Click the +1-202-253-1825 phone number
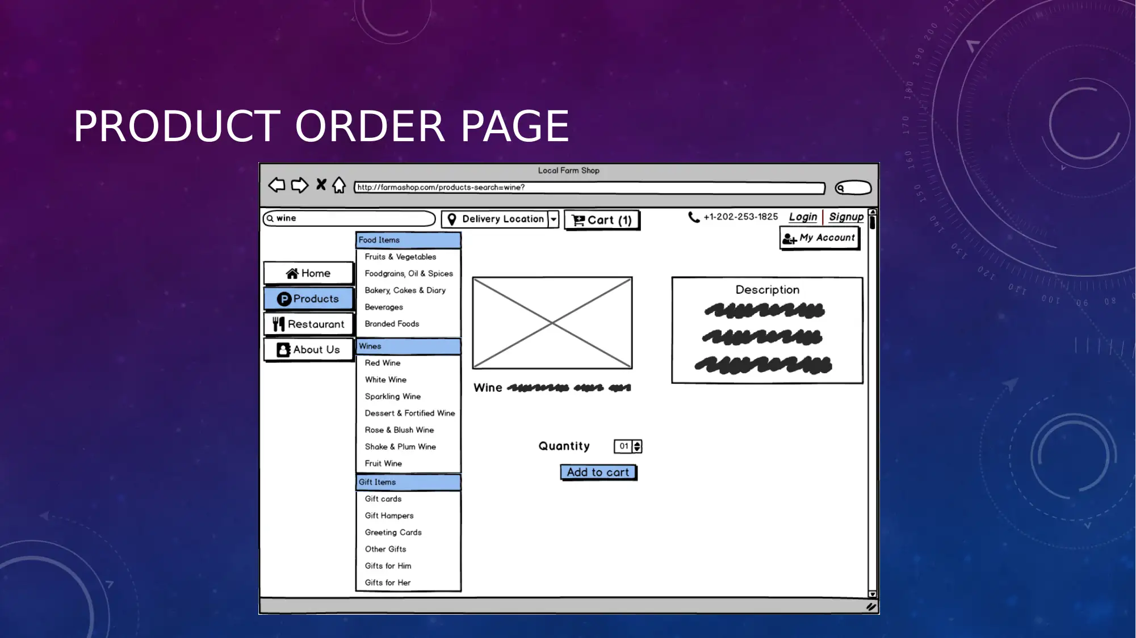Viewport: 1136px width, 638px height. tap(740, 217)
